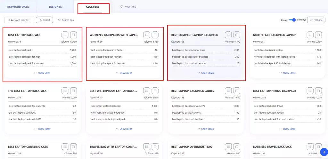Click keyword 'best laptop backpack for business'
This screenshot has width=328, height=159.
click(x=190, y=57)
